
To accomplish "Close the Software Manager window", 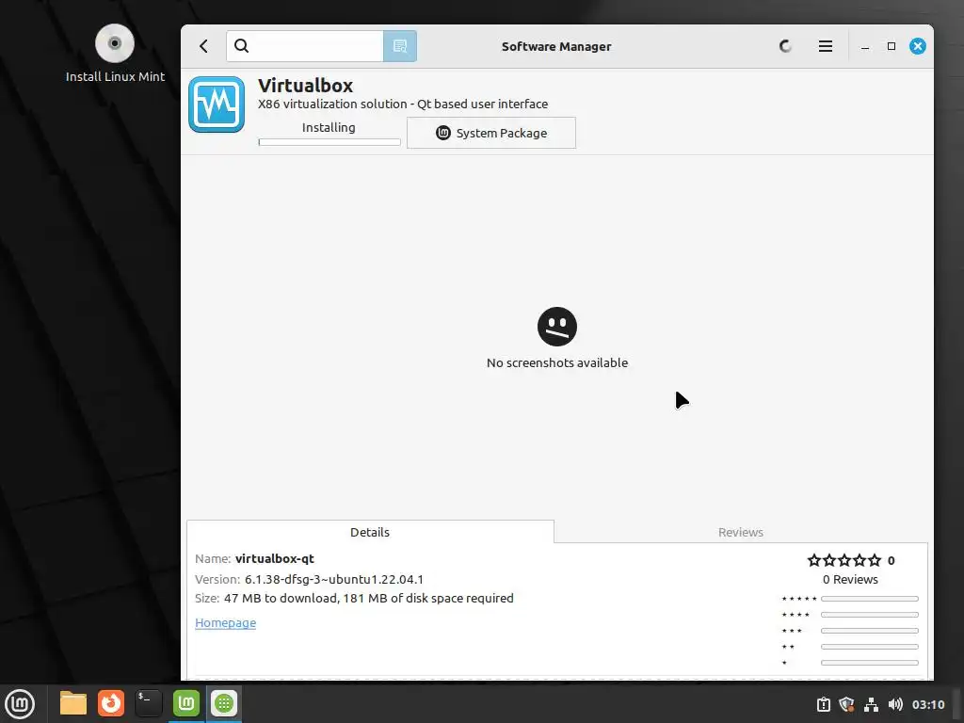I will (x=917, y=46).
